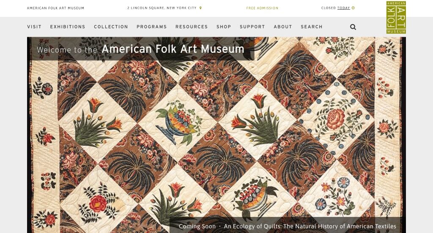Click the quilt hero banner image
Image resolution: width=433 pixels, height=233 pixels.
(216, 135)
